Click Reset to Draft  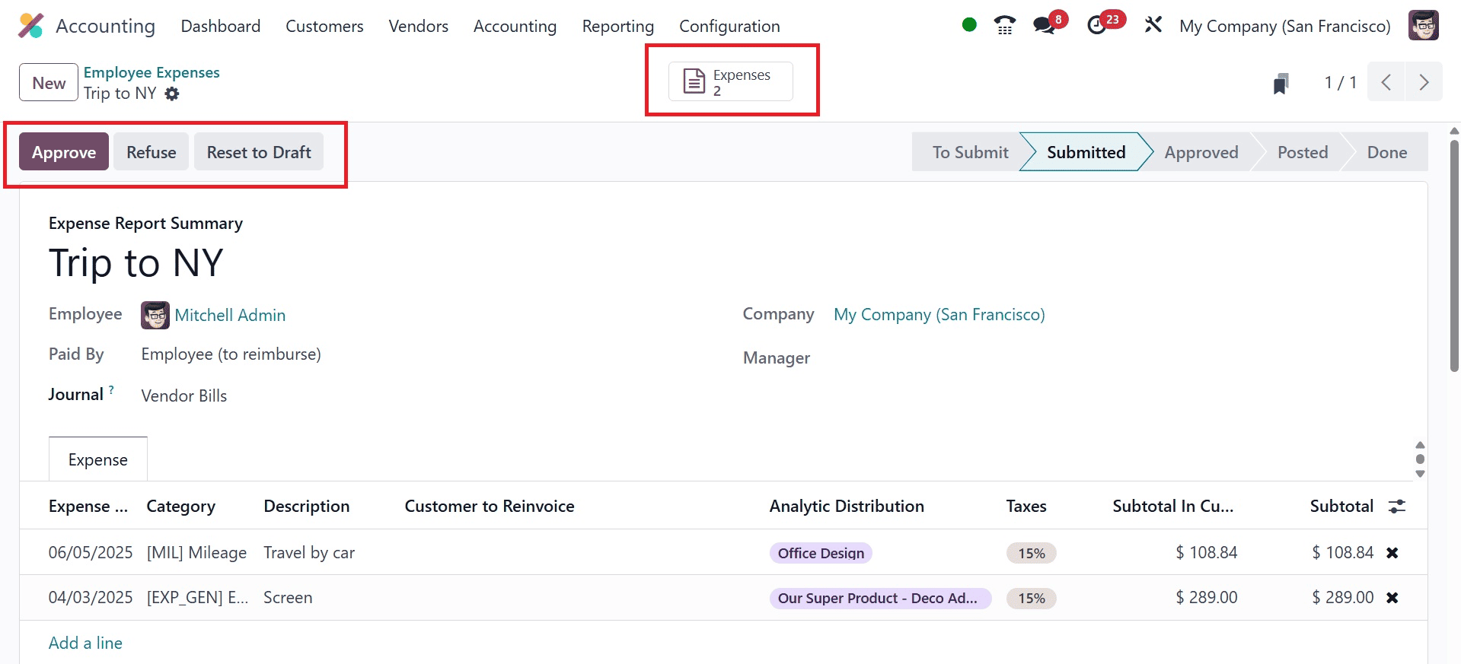(x=259, y=151)
